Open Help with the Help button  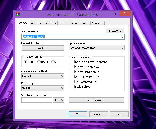(x=119, y=114)
